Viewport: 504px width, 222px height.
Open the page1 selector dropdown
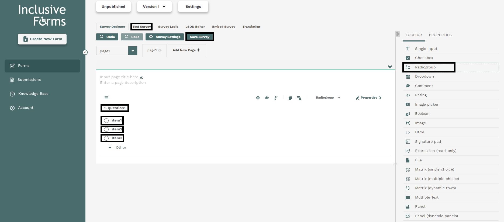(133, 51)
